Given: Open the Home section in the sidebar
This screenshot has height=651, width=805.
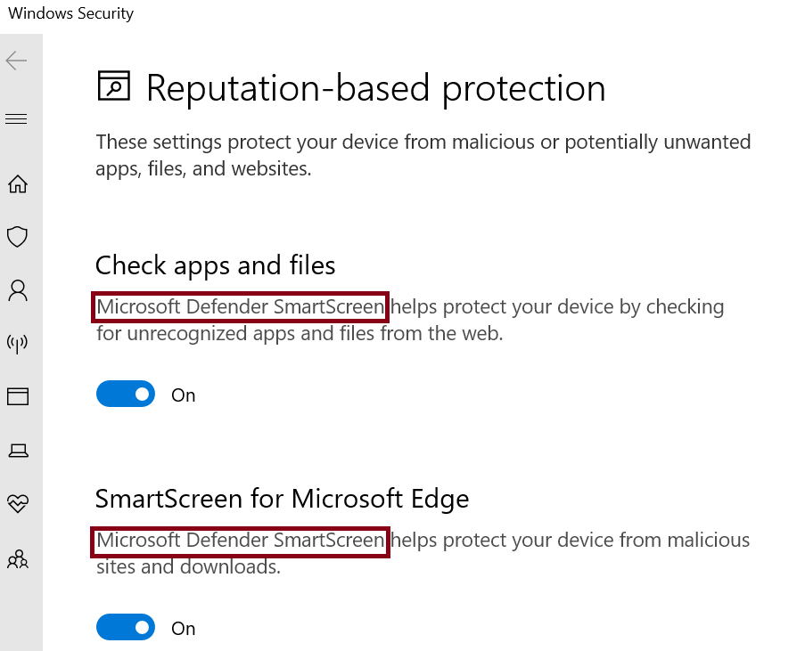Looking at the screenshot, I should click(x=16, y=183).
